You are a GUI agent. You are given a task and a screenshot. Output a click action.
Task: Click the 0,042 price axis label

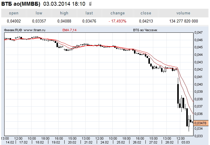pos(199,69)
